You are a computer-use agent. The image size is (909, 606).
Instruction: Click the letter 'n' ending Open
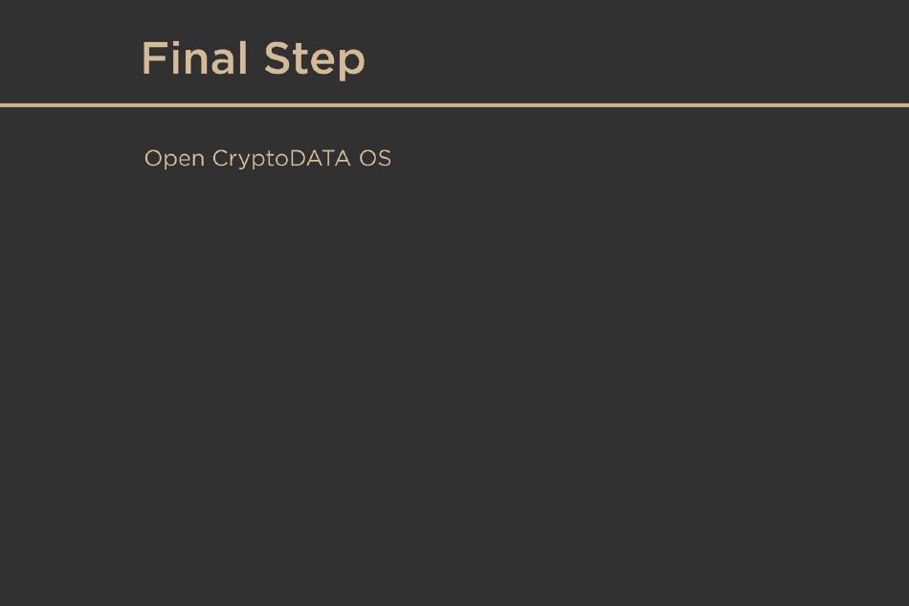(198, 161)
